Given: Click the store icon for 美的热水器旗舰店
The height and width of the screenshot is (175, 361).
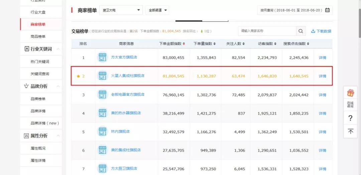Looking at the screenshot, I should 103,113.
